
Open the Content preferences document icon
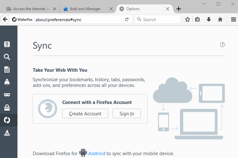tap(7, 70)
